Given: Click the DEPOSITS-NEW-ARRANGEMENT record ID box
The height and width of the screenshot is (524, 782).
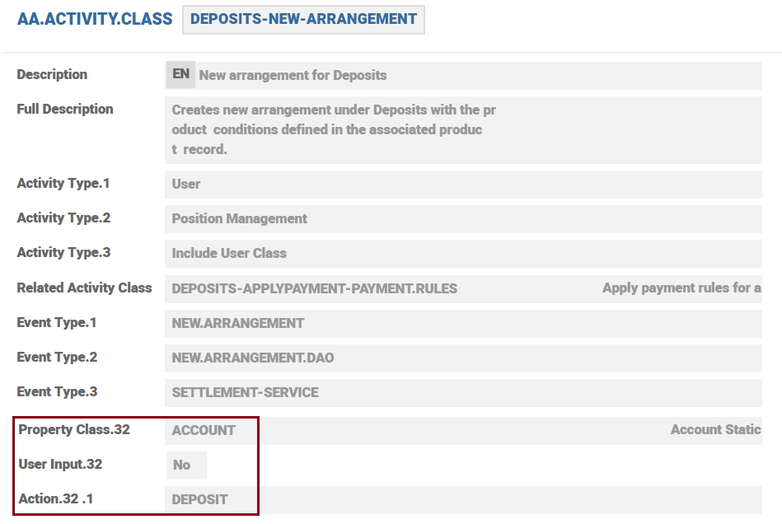Looking at the screenshot, I should click(x=303, y=19).
